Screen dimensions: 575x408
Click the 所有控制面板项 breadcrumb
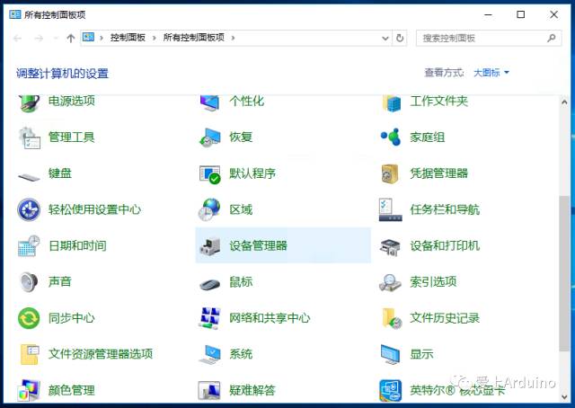[194, 38]
